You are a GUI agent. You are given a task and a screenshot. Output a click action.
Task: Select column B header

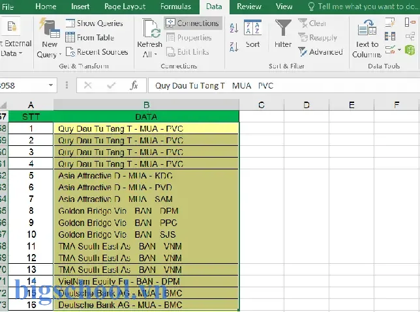(146, 105)
